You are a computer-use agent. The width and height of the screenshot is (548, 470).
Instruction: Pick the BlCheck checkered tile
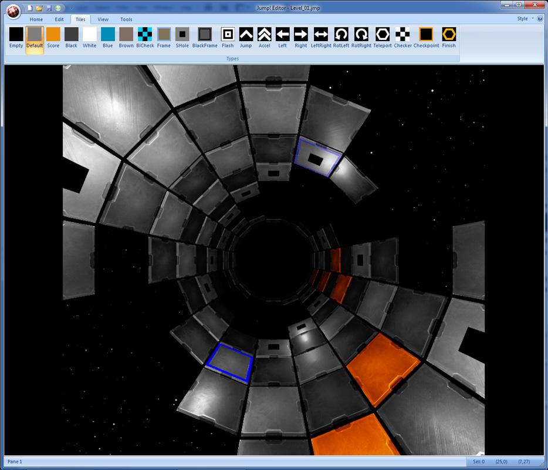(145, 38)
